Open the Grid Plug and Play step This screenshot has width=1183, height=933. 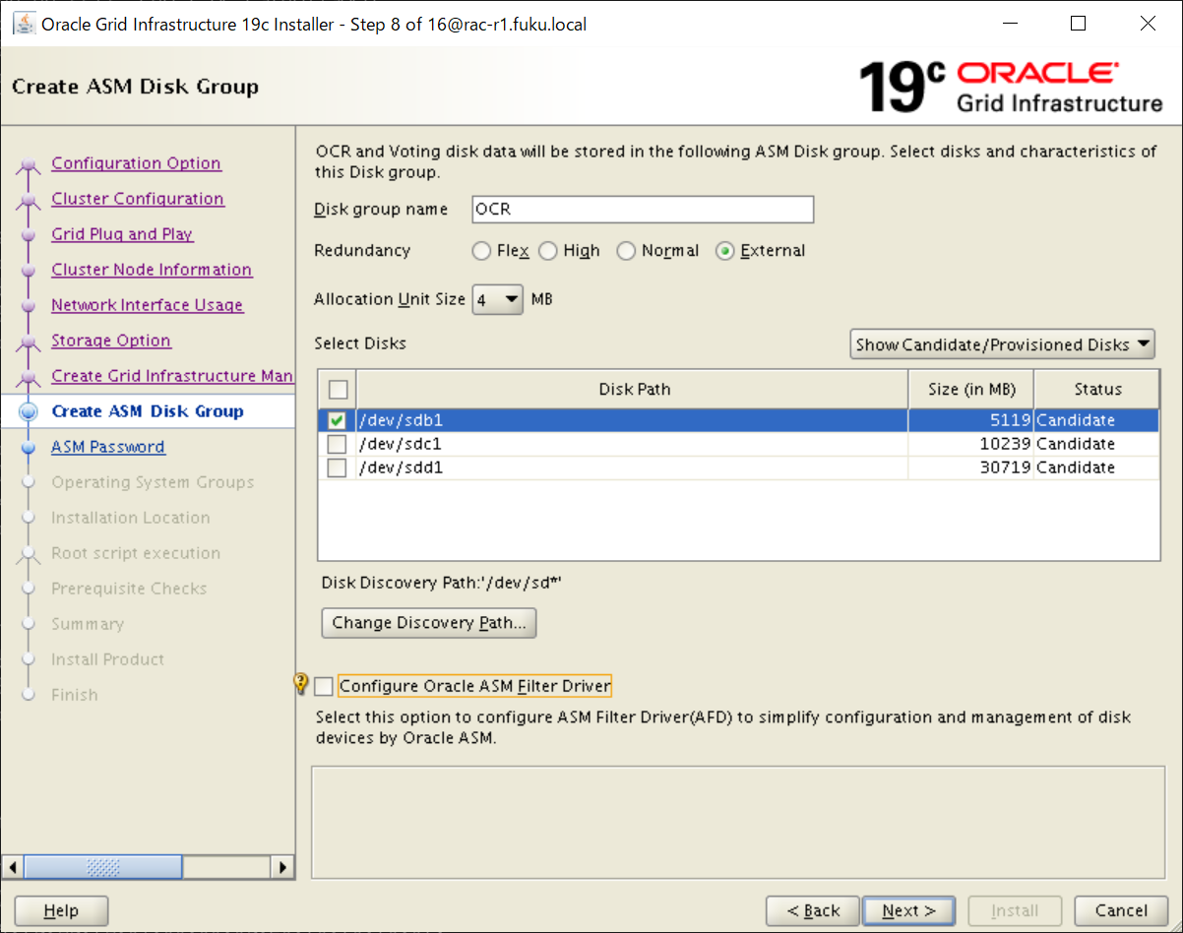pyautogui.click(x=122, y=234)
